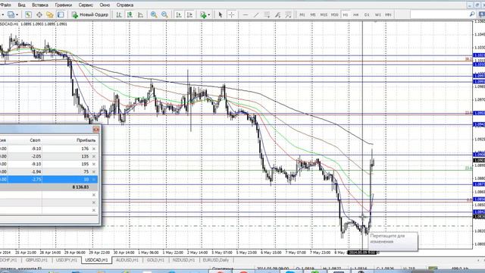Select the row with swap -2.05
Viewport: 485px width, 273px height.
click(x=48, y=156)
